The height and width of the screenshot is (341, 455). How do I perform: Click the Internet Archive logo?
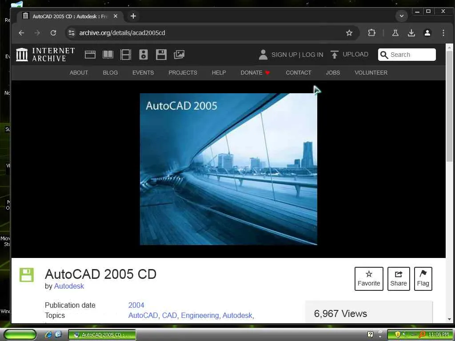click(45, 55)
